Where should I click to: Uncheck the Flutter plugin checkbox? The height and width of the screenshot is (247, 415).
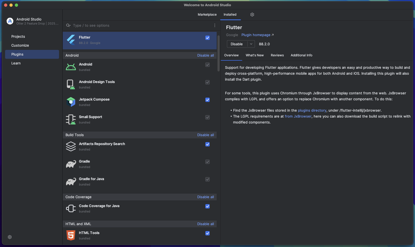click(x=207, y=38)
